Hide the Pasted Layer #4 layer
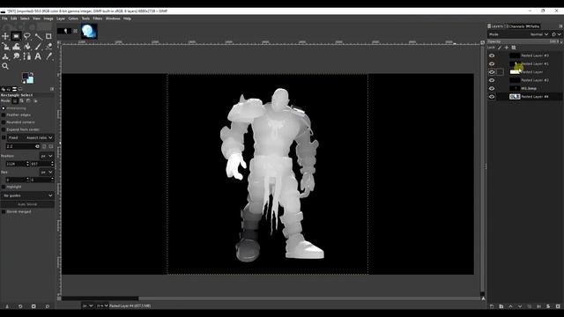The image size is (564, 317). click(x=492, y=97)
